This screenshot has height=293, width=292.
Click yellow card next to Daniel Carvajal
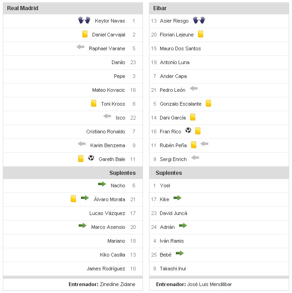[x=85, y=34]
